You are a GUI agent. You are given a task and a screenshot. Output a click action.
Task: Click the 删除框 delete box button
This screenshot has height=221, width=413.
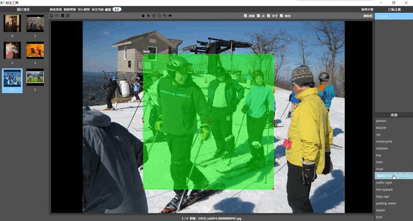[x=367, y=16]
